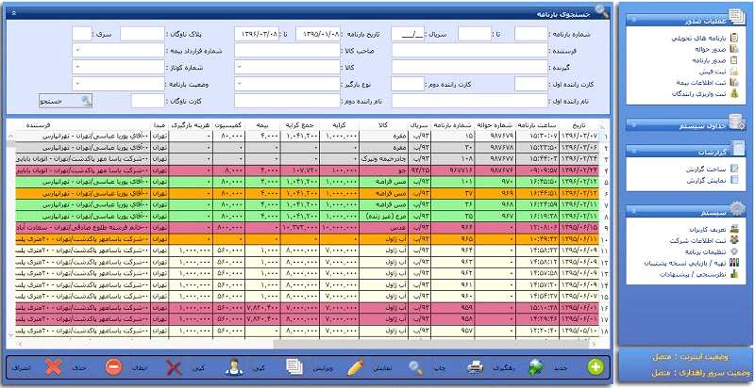Screen dimensions: 755x388
Task: Open the شماره کوتاژ dropdown
Action: click(x=78, y=67)
